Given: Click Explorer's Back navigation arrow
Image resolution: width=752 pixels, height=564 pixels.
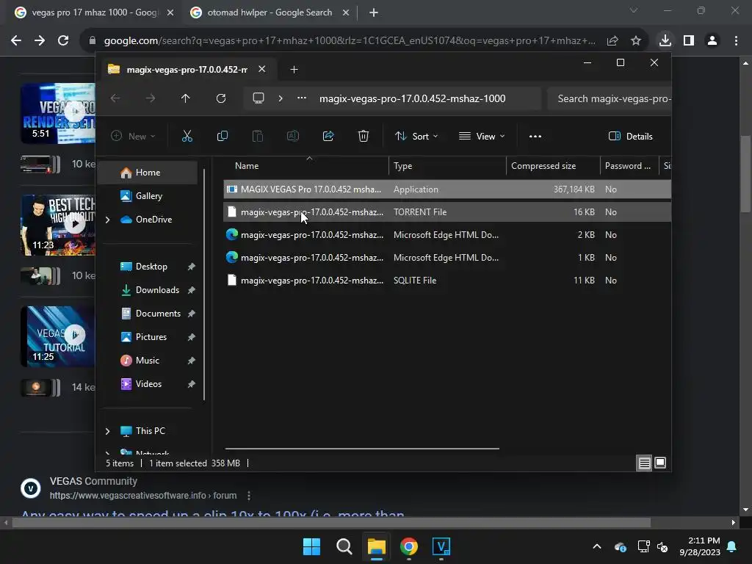Looking at the screenshot, I should (115, 98).
